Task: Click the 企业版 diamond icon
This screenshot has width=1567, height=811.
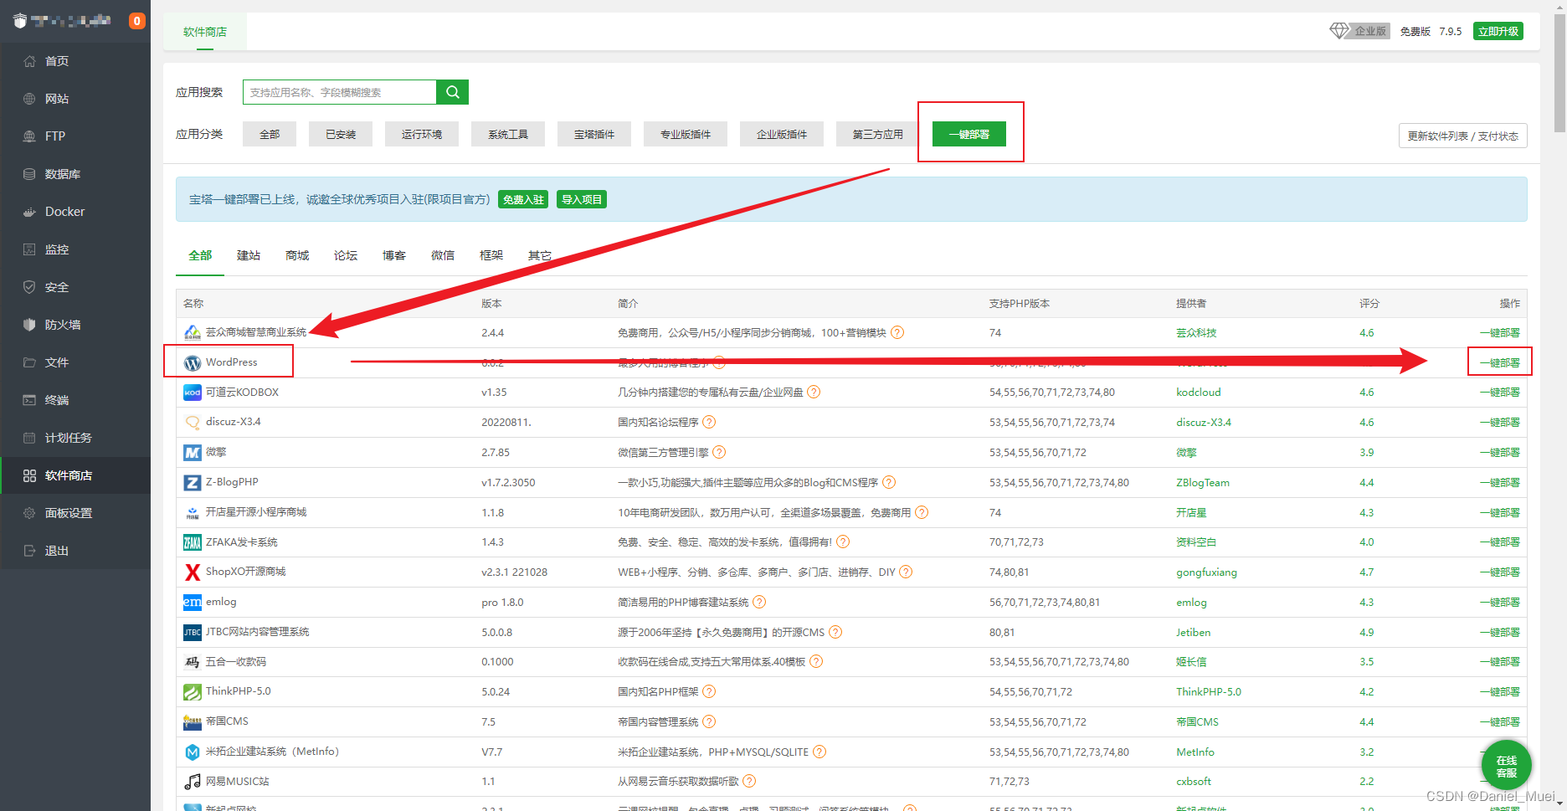Action: click(x=1339, y=31)
